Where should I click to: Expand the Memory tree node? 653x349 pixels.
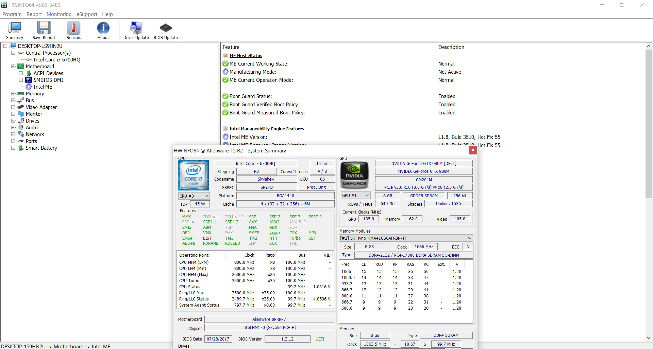click(x=13, y=93)
